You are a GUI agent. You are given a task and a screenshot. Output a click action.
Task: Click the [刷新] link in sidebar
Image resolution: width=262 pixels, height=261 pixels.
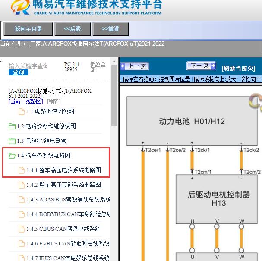(x=54, y=101)
